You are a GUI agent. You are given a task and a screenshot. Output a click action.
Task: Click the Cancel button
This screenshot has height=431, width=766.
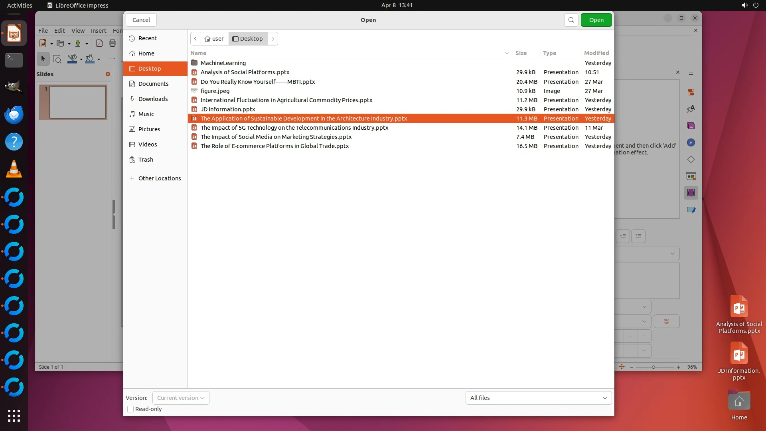coord(141,20)
